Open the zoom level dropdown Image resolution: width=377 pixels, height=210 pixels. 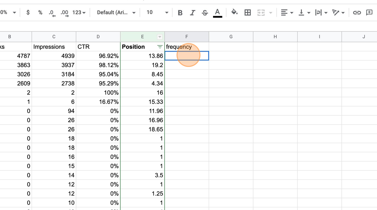[x=8, y=12]
